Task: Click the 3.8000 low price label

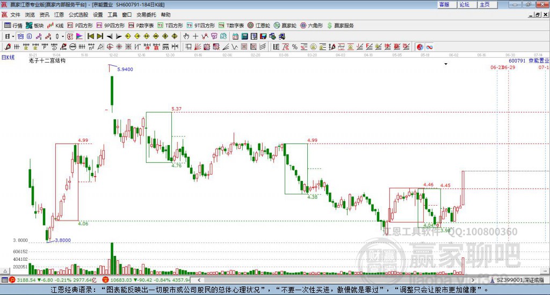Action: [63, 240]
